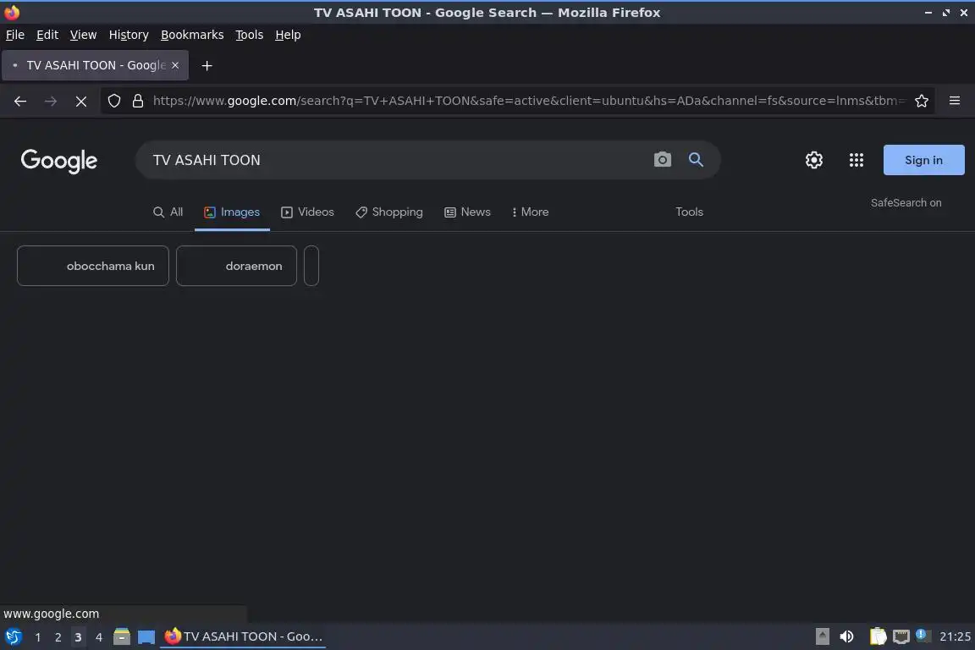The image size is (975, 650).
Task: Open the Shopping results tab
Action: (x=389, y=212)
